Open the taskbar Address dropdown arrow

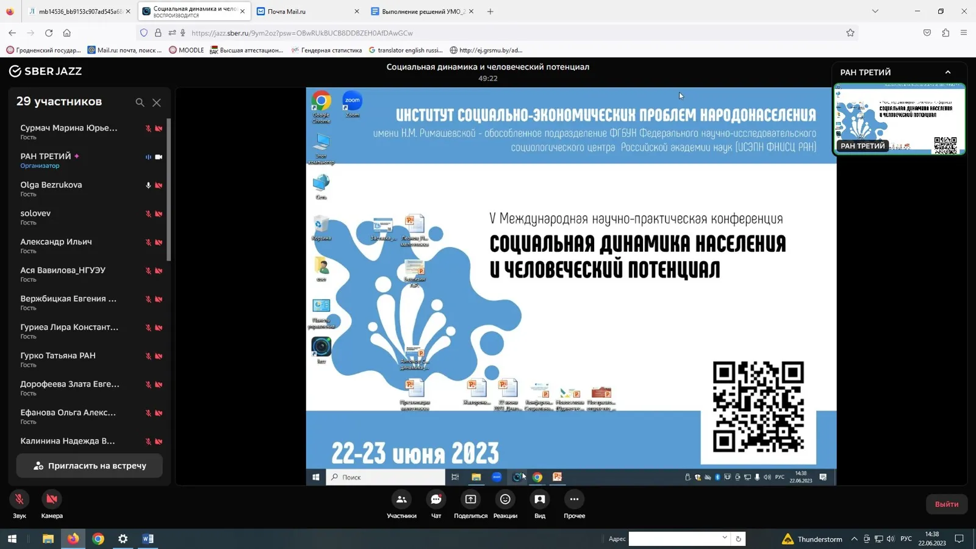point(725,538)
